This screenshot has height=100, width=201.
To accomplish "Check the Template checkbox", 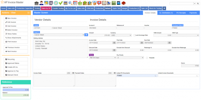I will click(x=147, y=58).
